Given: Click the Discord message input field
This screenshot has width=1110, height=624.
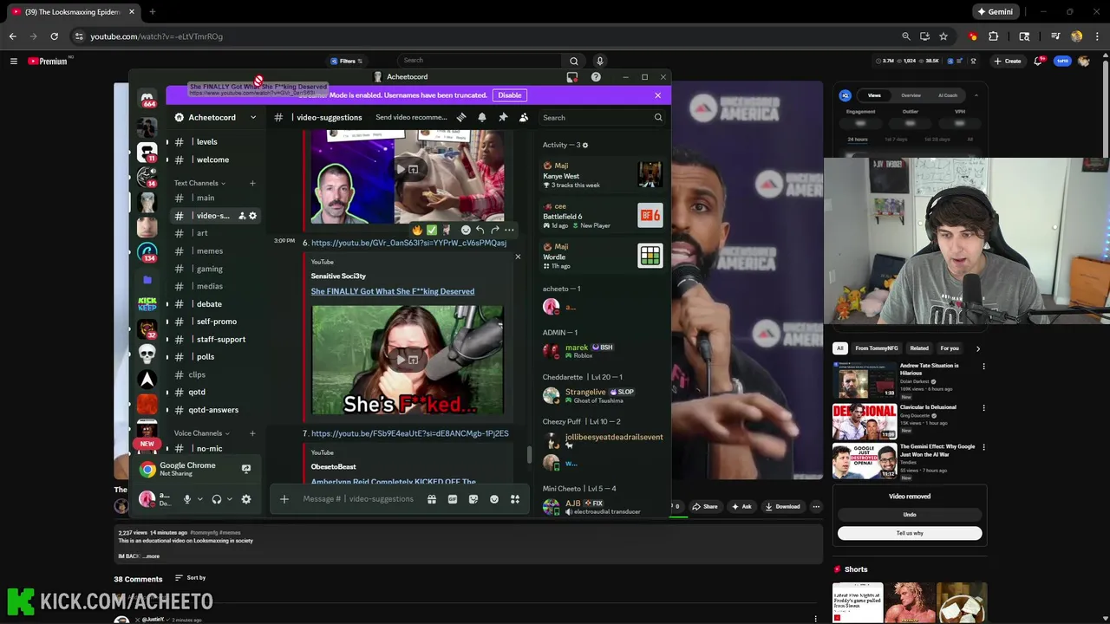Looking at the screenshot, I should pyautogui.click(x=358, y=499).
